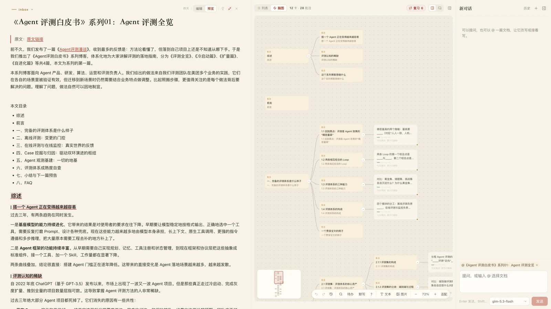Zoom in the mind map with plus
Image resolution: width=551 pixels, height=309 pixels.
(435, 294)
